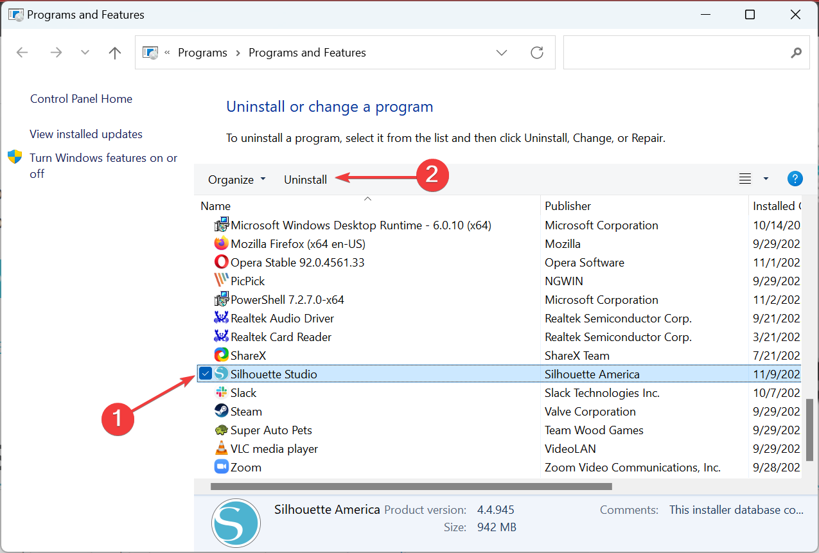This screenshot has width=819, height=553.
Task: Click the Opera Stable program icon
Action: click(221, 263)
